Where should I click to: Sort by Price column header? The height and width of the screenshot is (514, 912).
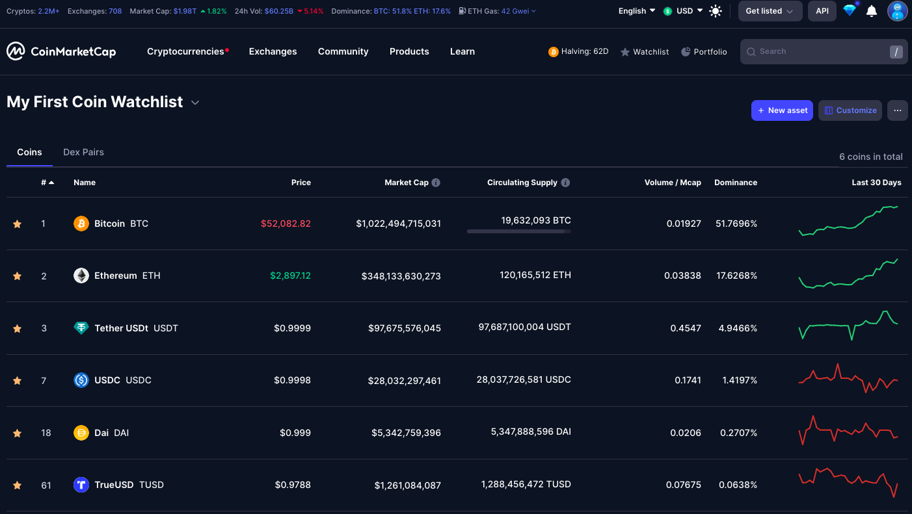[x=301, y=183]
